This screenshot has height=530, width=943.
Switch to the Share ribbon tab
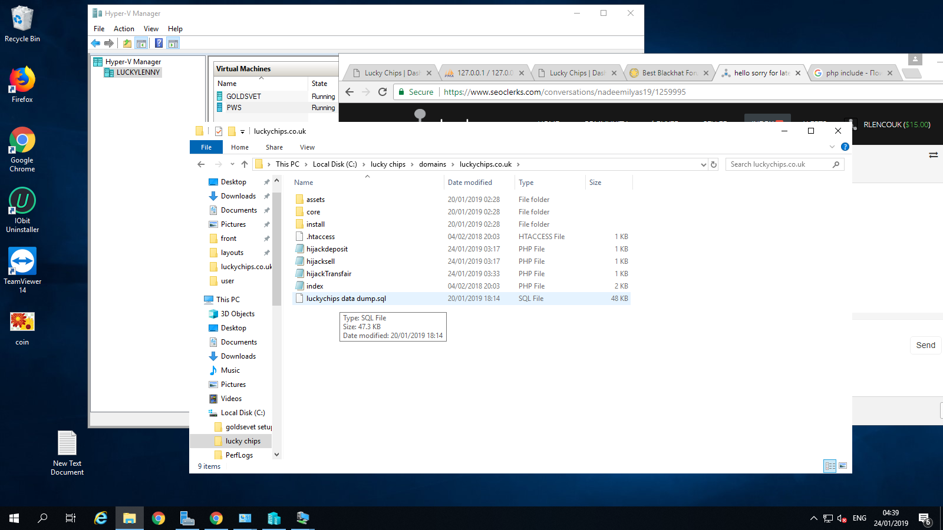[274, 147]
